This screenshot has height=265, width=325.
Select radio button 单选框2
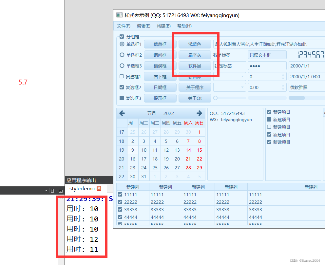point(122,55)
